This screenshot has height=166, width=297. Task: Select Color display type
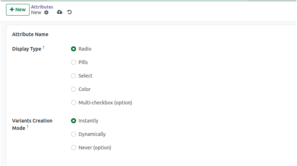74,89
